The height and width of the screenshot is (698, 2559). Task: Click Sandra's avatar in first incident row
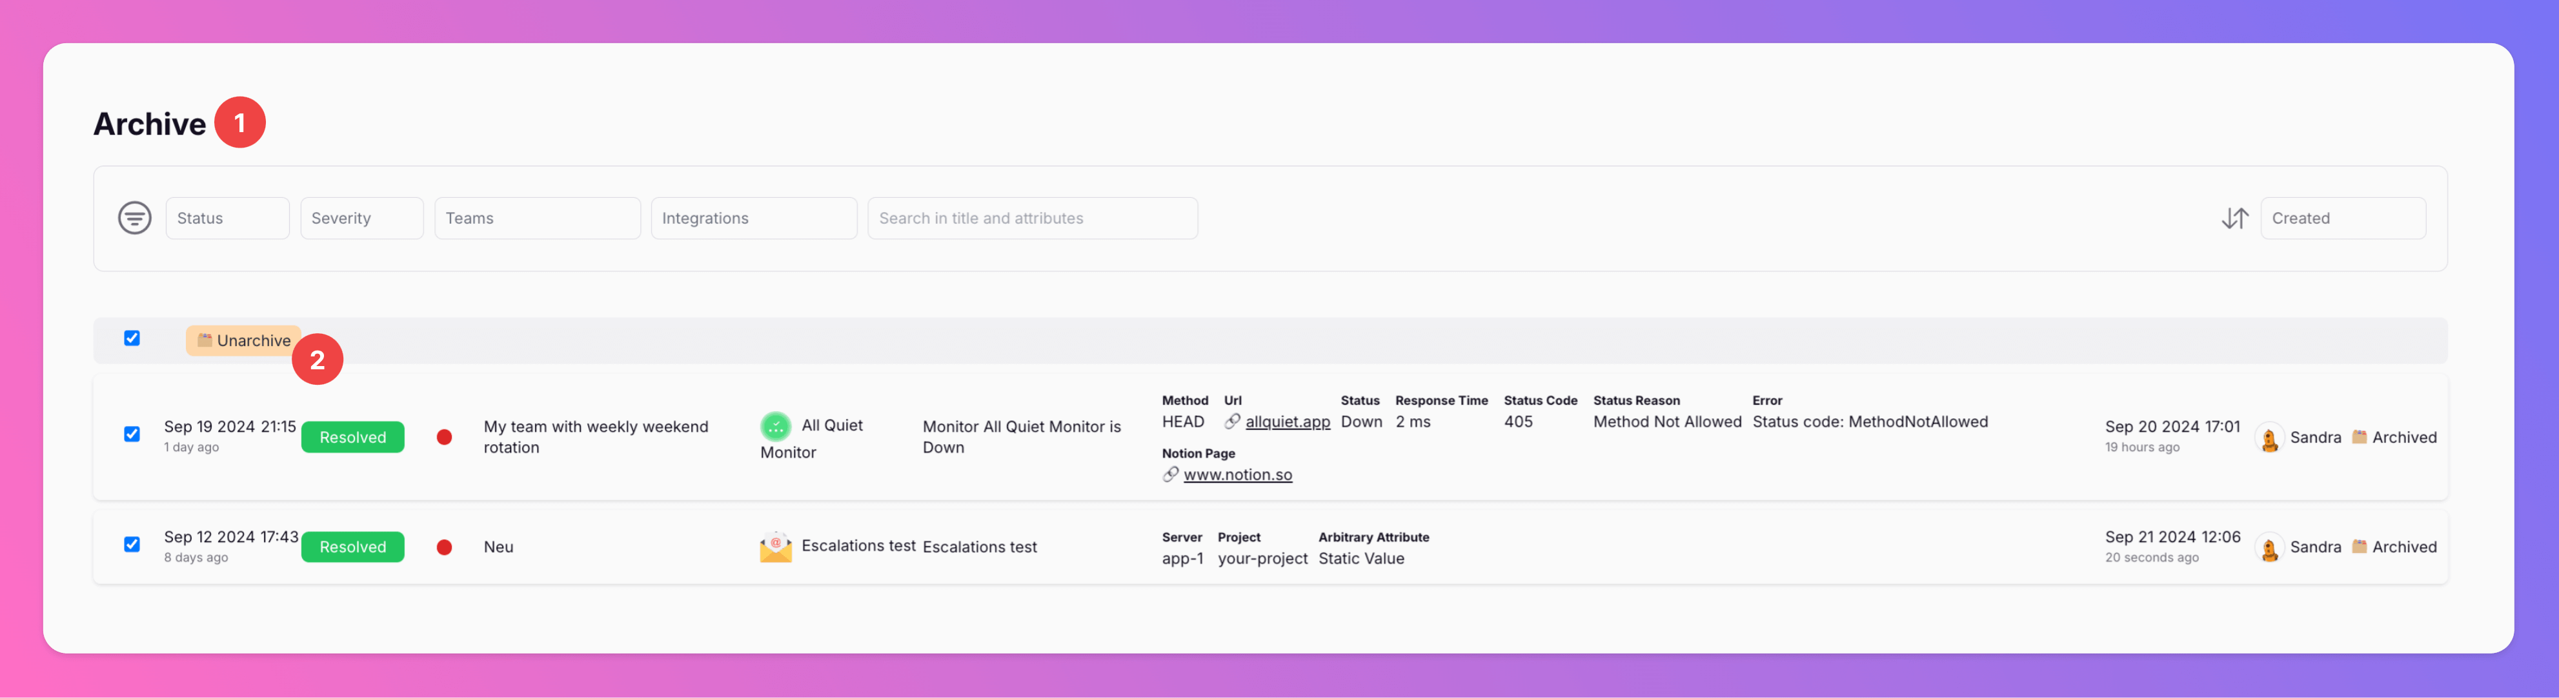[2269, 438]
